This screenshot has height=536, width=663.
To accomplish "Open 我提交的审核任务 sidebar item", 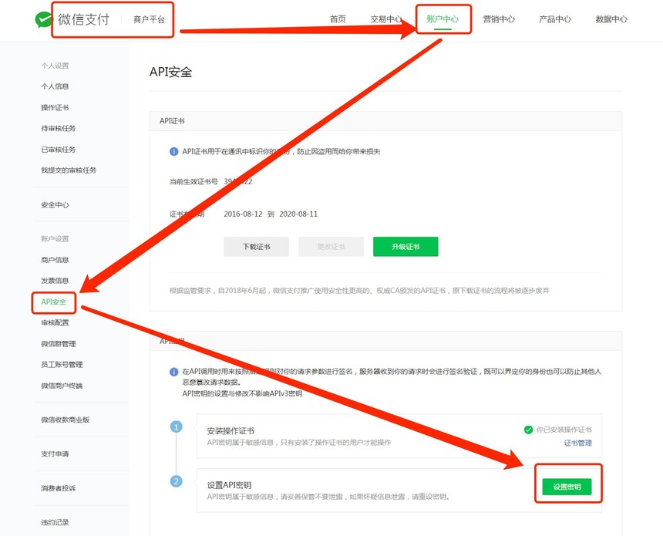I will point(69,170).
